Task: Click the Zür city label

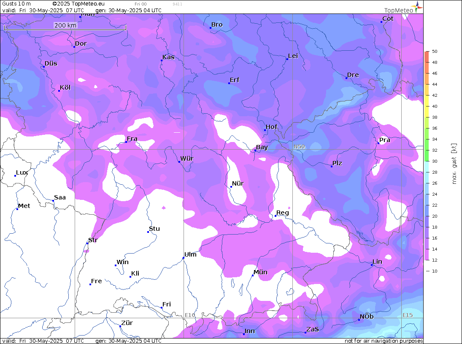Action: point(127,323)
